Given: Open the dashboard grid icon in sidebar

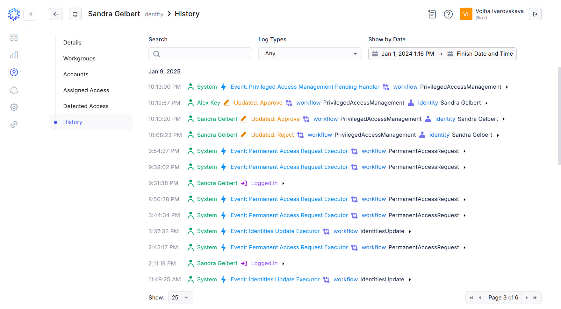Looking at the screenshot, I should click(14, 38).
